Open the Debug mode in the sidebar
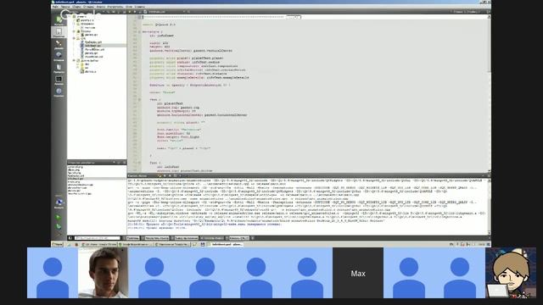The width and height of the screenshot is (543, 305). pos(59,56)
